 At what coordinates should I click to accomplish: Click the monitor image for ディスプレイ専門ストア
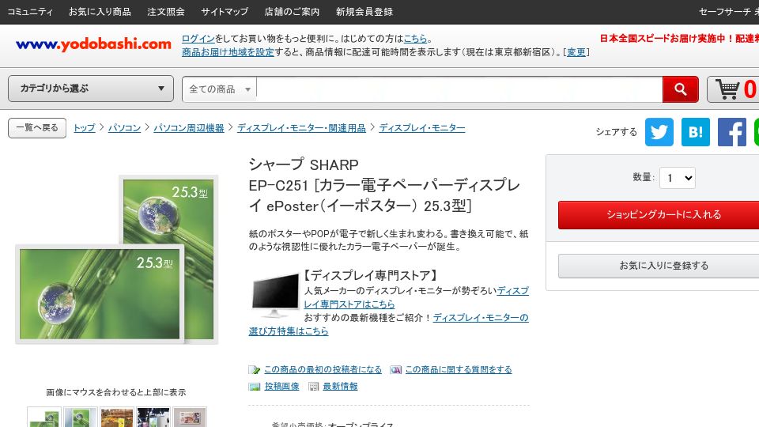pos(275,295)
